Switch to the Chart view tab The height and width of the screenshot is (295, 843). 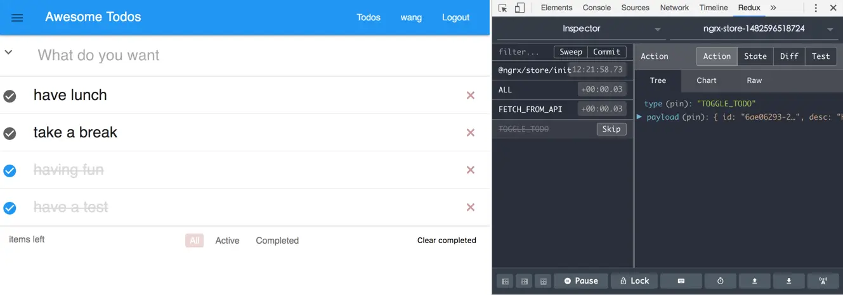click(706, 80)
